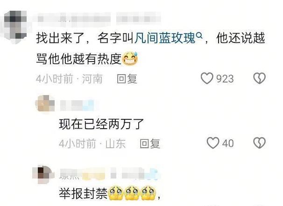283x206 pixels.
Task: Open the third commenter's blurred username
Action: tap(109, 173)
